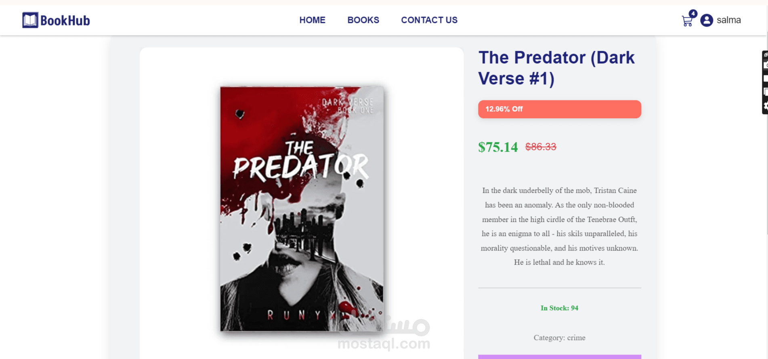Click the camera screenshot icon on side panel
The width and height of the screenshot is (768, 359).
[765, 65]
